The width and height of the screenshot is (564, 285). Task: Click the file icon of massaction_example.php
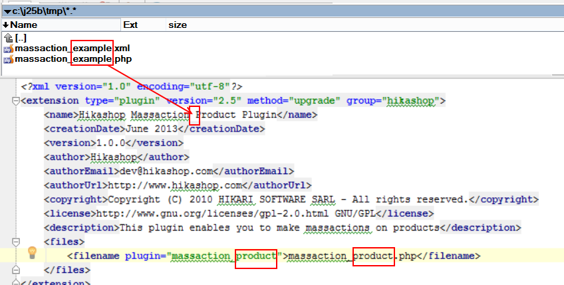pyautogui.click(x=9, y=59)
